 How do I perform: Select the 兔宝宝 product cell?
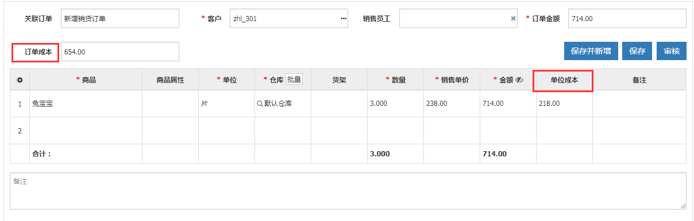(86, 104)
